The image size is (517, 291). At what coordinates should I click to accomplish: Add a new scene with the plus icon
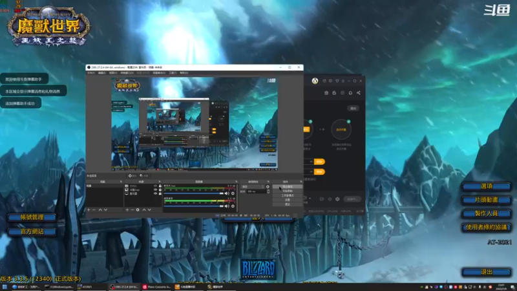tap(89, 210)
